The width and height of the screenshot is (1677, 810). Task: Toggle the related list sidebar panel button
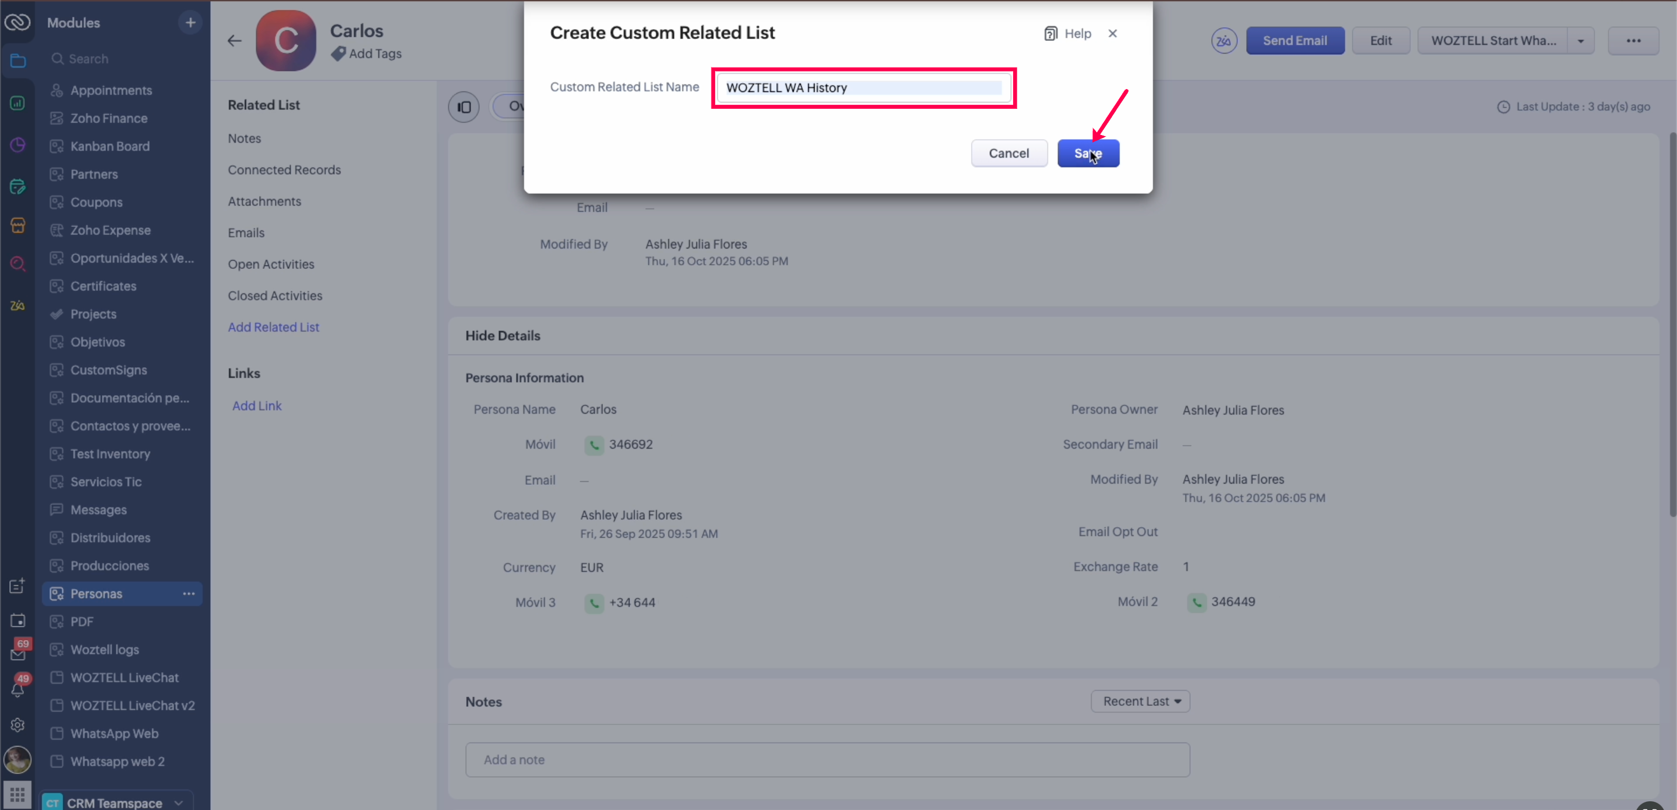pos(464,106)
